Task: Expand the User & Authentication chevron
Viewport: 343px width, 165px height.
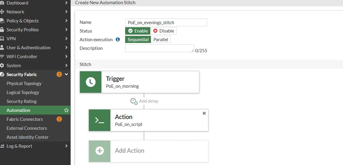Action: (66, 47)
